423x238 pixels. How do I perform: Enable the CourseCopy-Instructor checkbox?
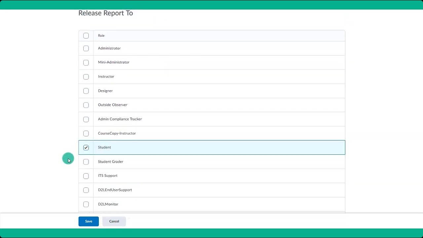86,134
